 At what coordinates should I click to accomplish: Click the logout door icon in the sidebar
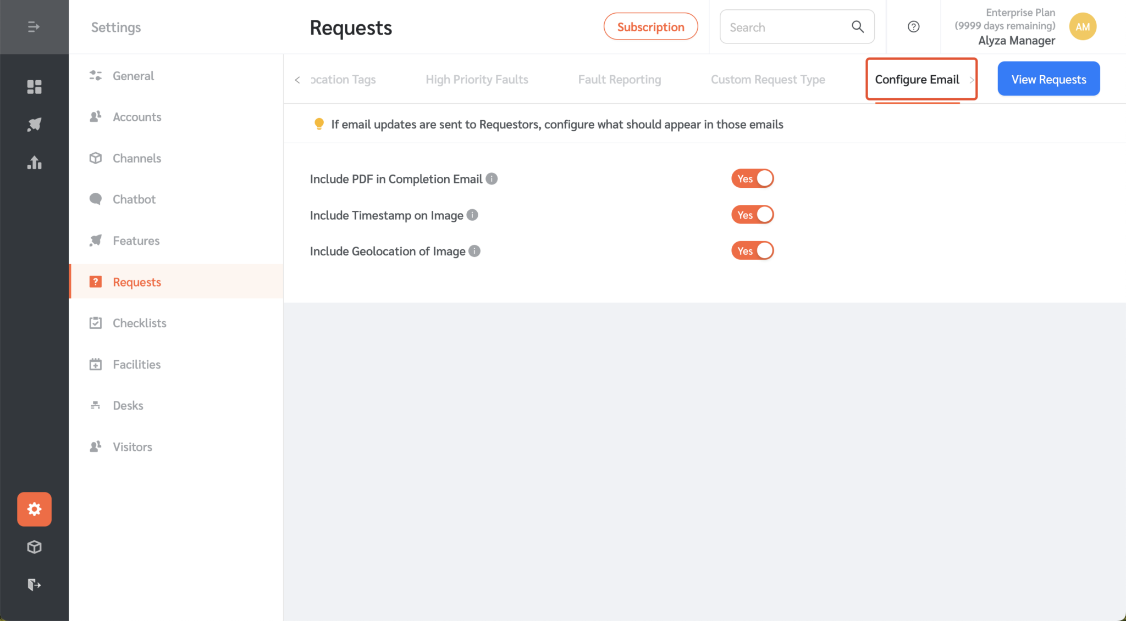pos(34,584)
